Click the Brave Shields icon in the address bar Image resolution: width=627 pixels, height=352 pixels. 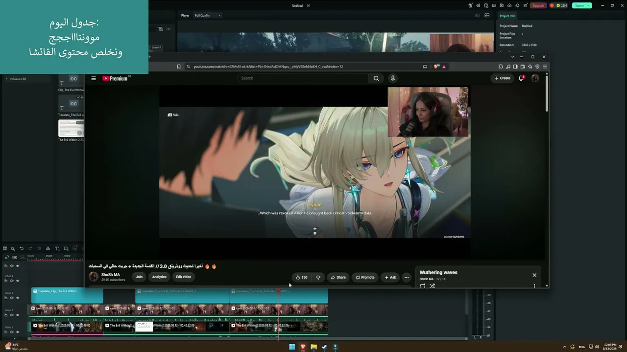436,66
